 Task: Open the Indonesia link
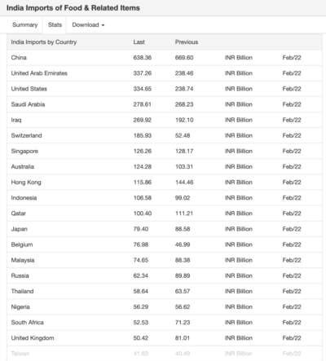click(24, 198)
